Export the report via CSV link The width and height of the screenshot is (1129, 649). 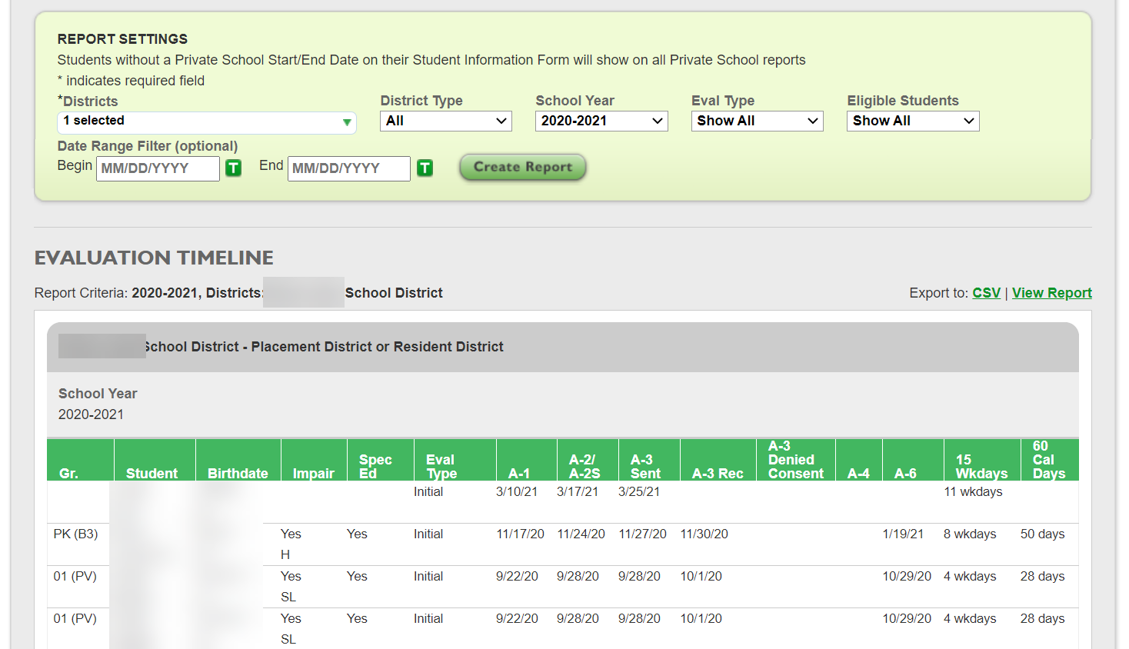tap(986, 293)
